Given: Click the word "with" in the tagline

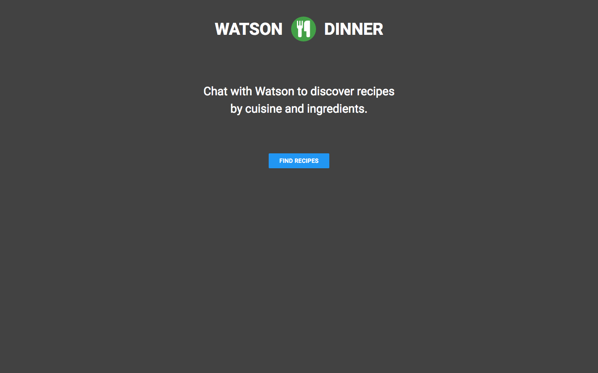Looking at the screenshot, I should pos(241,91).
